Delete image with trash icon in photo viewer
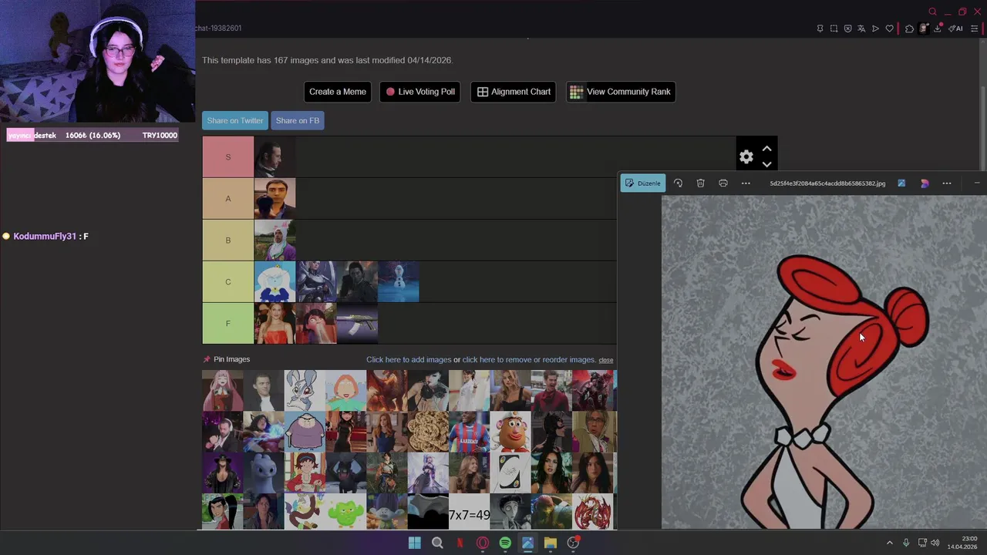987x555 pixels. [700, 183]
